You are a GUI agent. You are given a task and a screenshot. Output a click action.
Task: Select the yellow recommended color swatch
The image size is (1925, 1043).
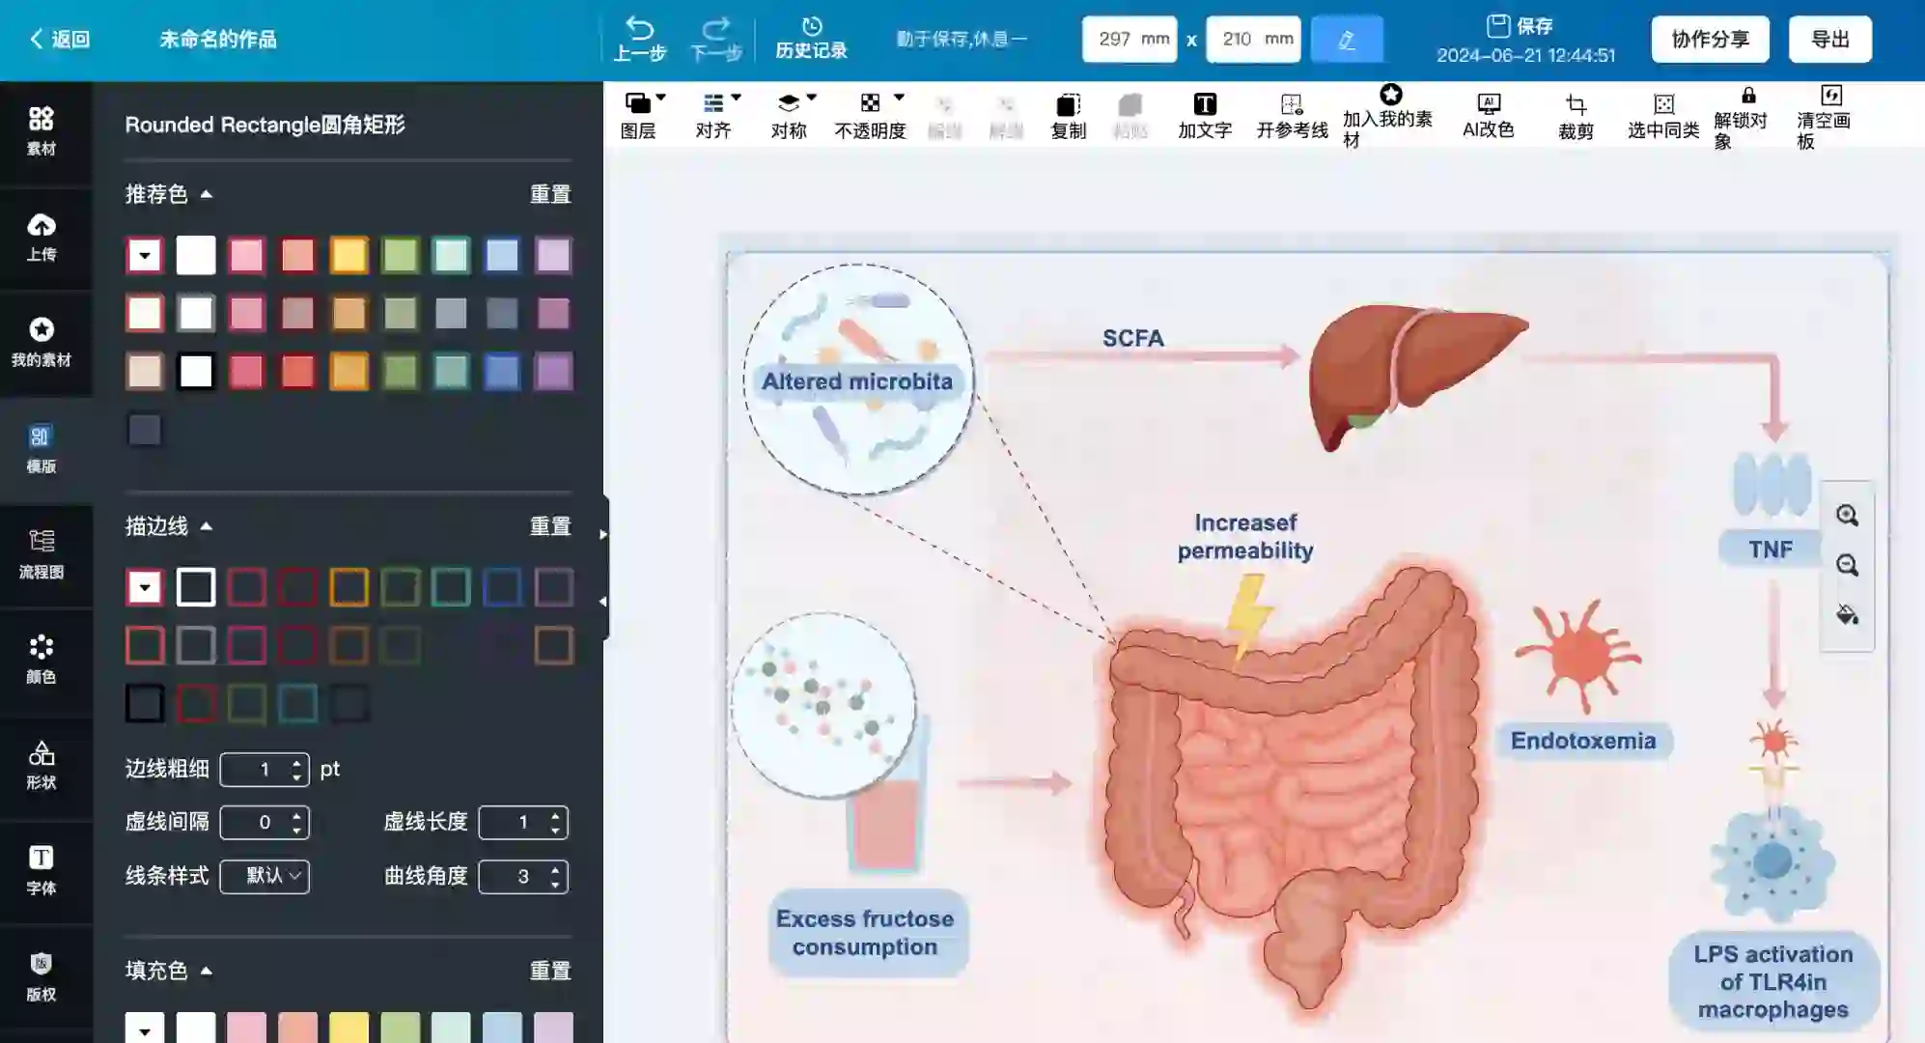[349, 256]
